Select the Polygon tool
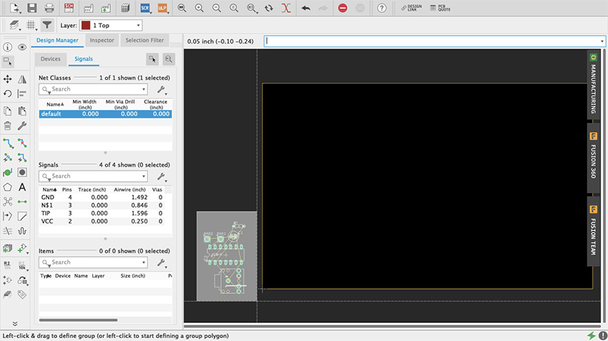608x341 pixels. (7, 187)
